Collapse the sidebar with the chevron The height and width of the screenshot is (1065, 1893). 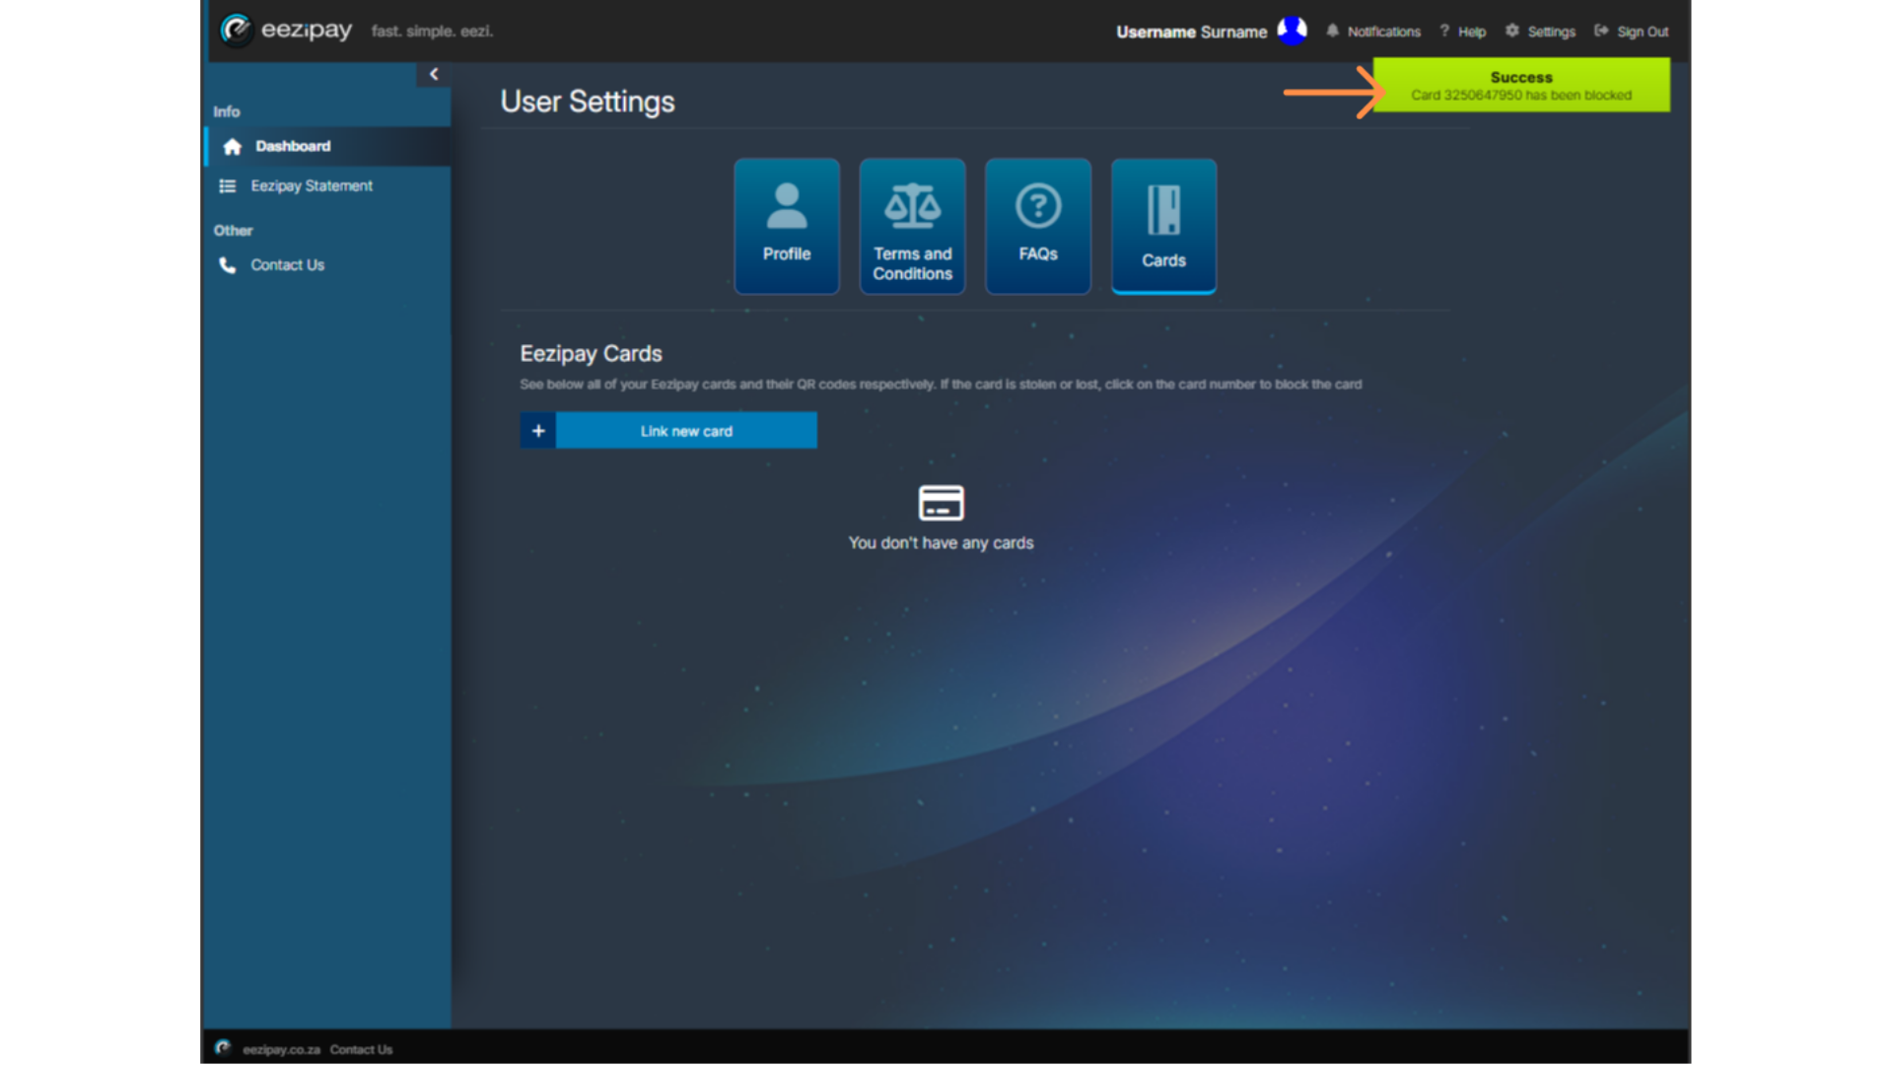click(x=434, y=74)
